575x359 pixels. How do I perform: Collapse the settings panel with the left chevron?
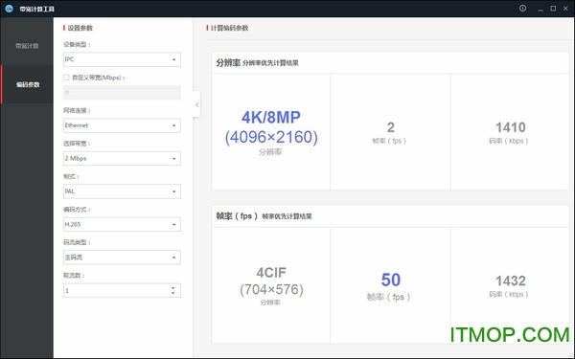tap(196, 104)
